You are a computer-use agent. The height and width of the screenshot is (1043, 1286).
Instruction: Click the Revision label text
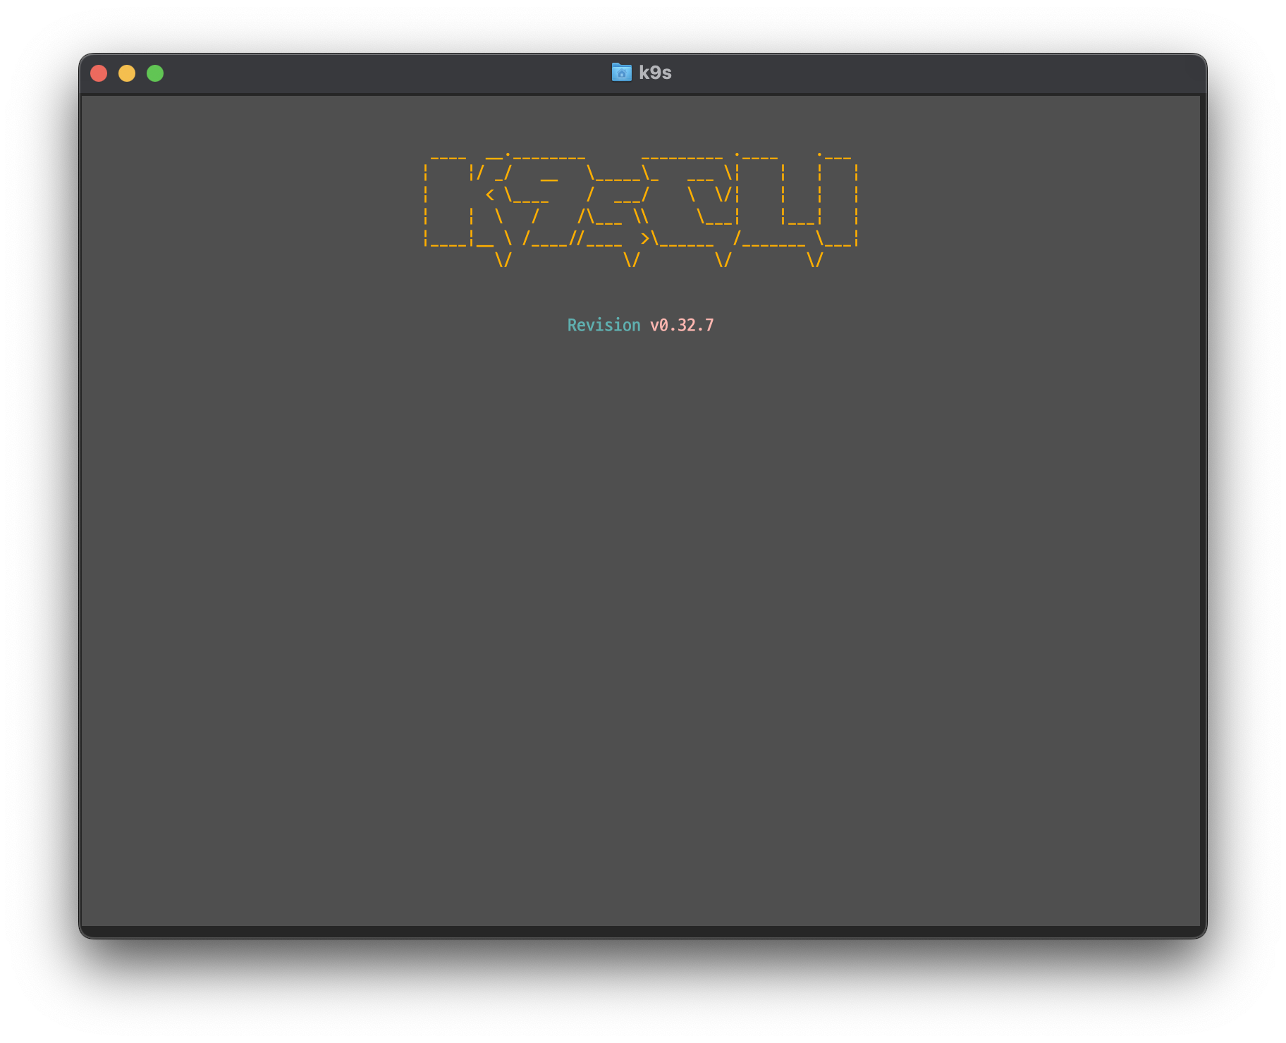604,325
